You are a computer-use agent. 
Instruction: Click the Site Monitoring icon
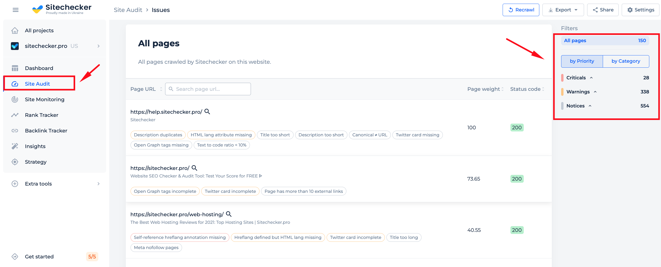(15, 99)
